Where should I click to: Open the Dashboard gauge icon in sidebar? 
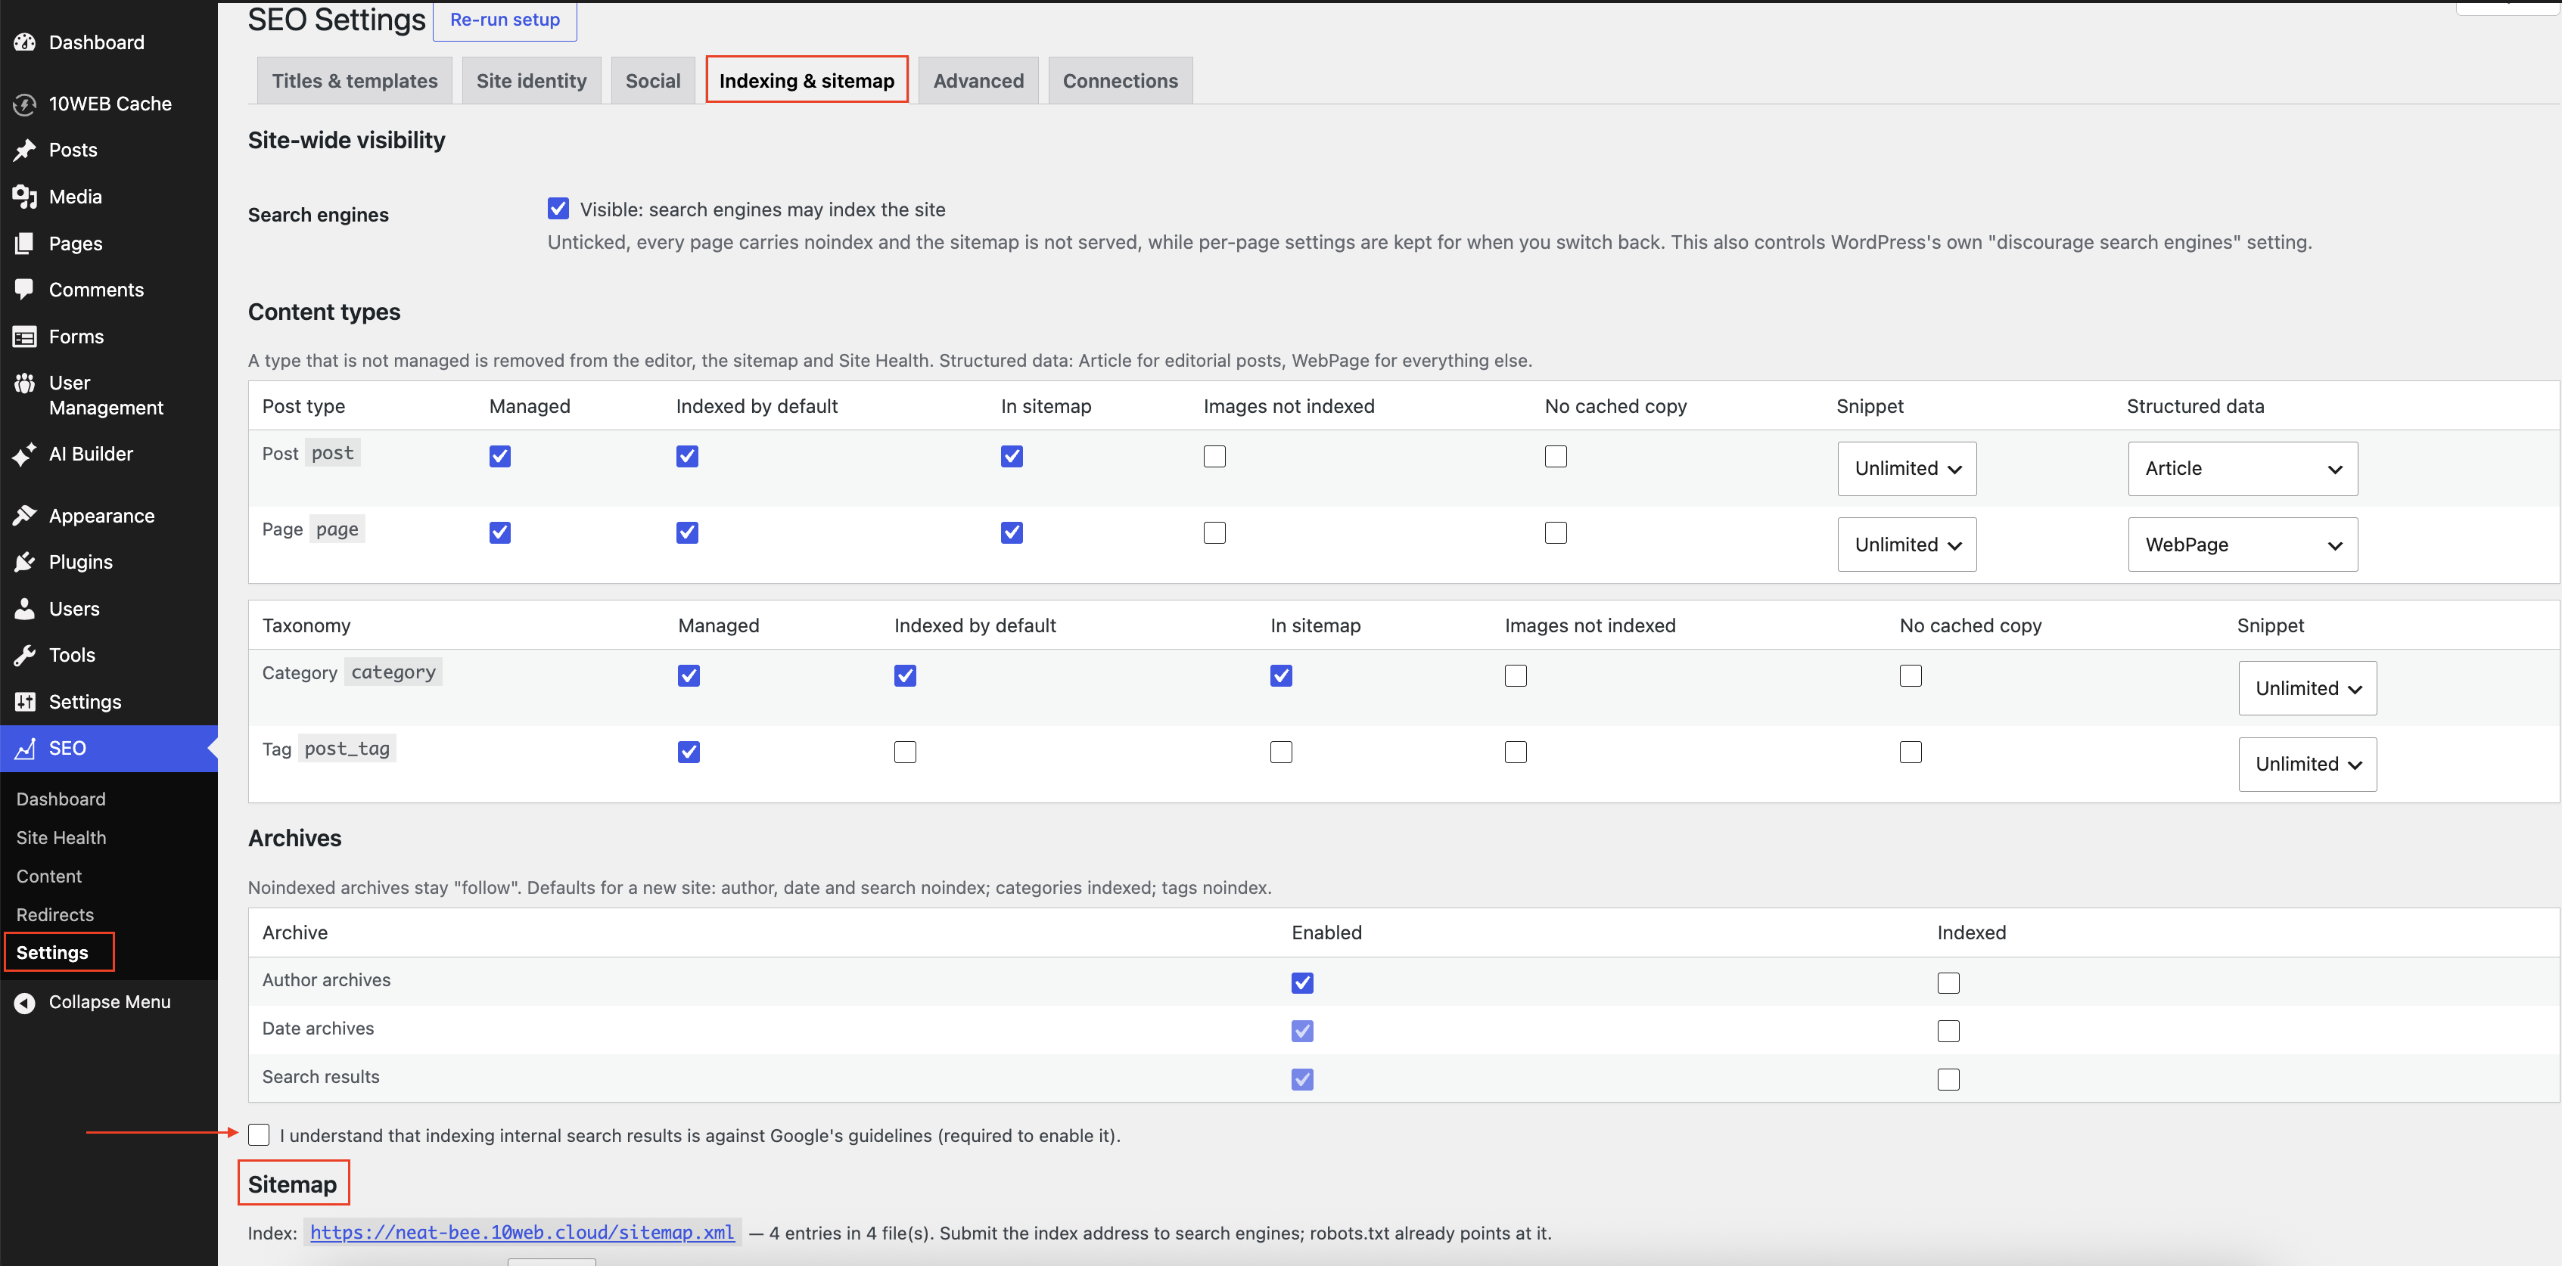(x=25, y=43)
